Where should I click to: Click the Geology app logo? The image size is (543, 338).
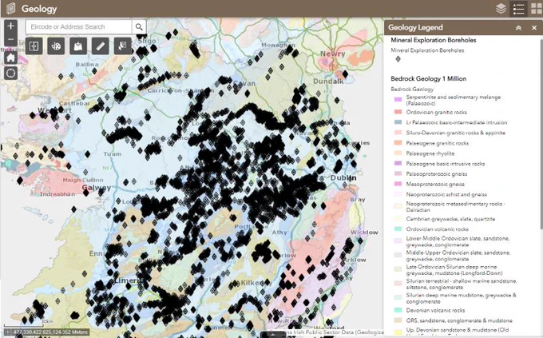click(10, 8)
